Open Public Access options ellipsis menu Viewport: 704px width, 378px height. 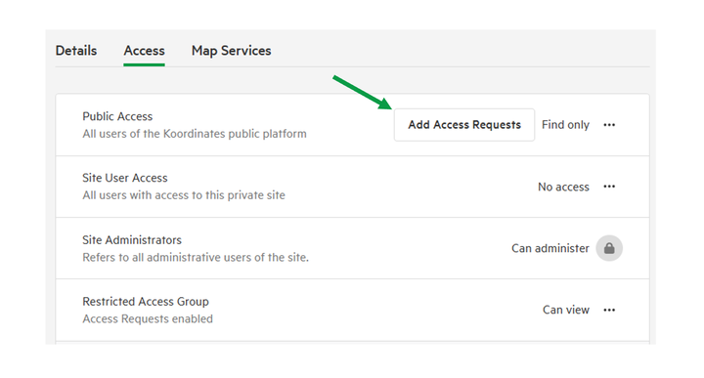pyautogui.click(x=609, y=125)
